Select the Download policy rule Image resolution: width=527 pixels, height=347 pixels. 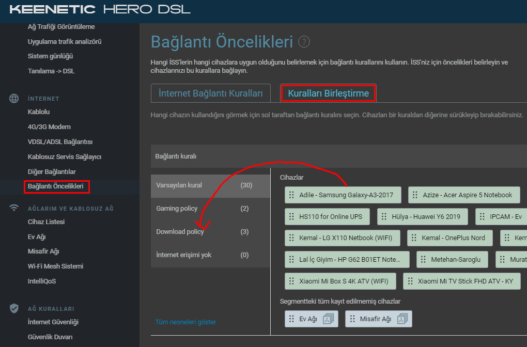pos(210,232)
